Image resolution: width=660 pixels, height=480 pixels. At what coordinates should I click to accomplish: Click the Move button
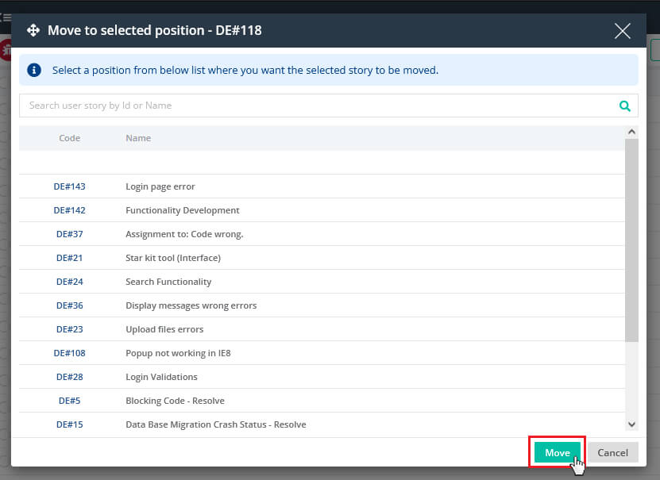[558, 452]
